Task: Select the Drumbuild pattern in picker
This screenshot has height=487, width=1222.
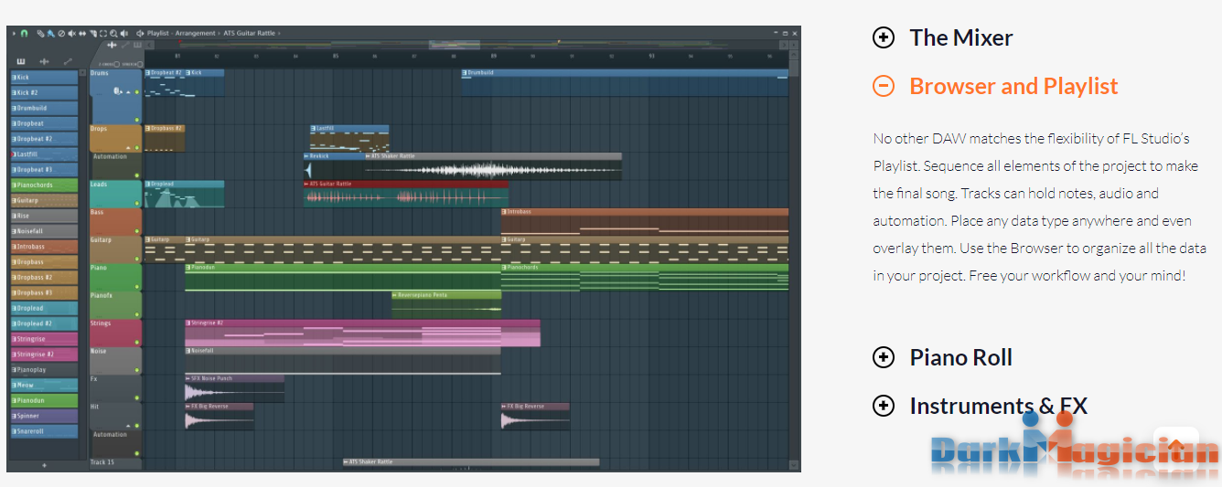Action: [44, 108]
